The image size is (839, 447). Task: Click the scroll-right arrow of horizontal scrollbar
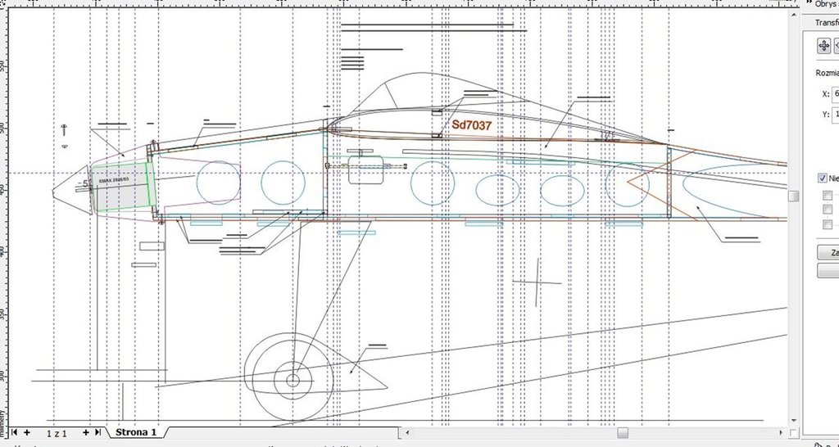[x=779, y=431]
